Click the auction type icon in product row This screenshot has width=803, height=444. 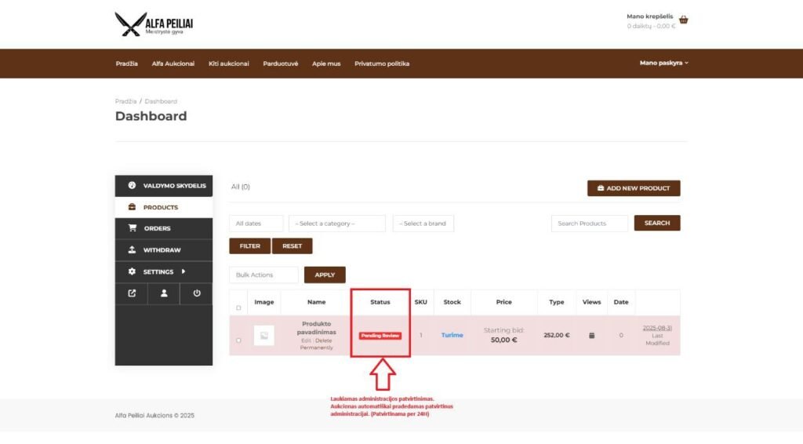click(x=592, y=336)
